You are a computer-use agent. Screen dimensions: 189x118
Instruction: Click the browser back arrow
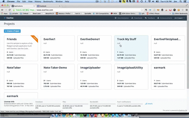point(2,10)
